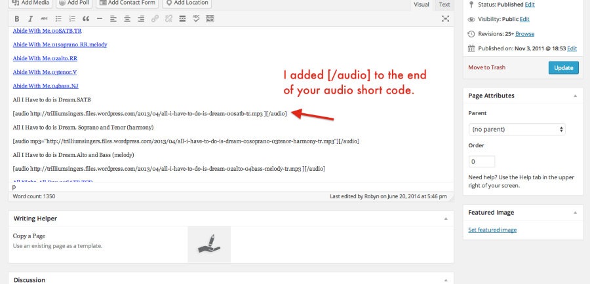590x284 pixels.
Task: Move this page to Trash
Action: pos(486,67)
